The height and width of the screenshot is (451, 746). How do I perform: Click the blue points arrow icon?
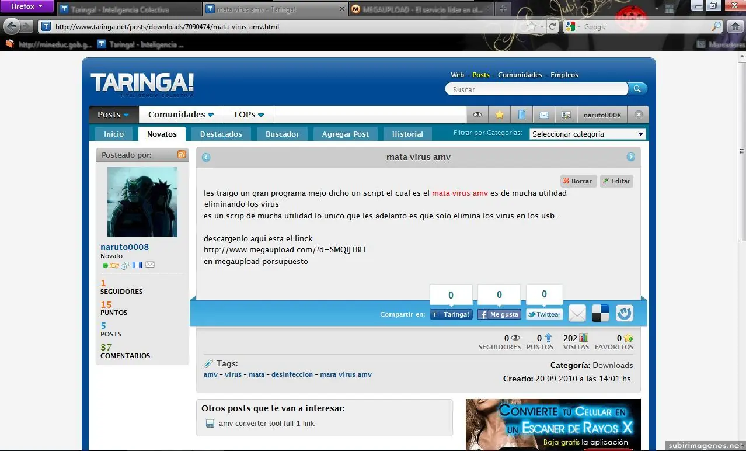point(548,338)
